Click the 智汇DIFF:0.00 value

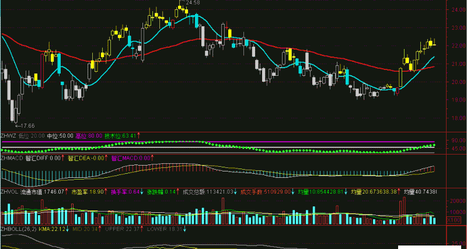43,158
